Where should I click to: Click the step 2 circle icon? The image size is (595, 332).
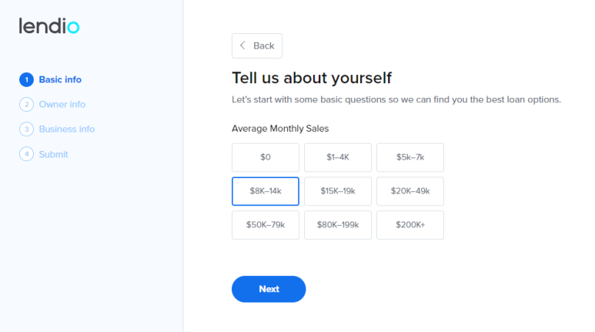point(27,105)
